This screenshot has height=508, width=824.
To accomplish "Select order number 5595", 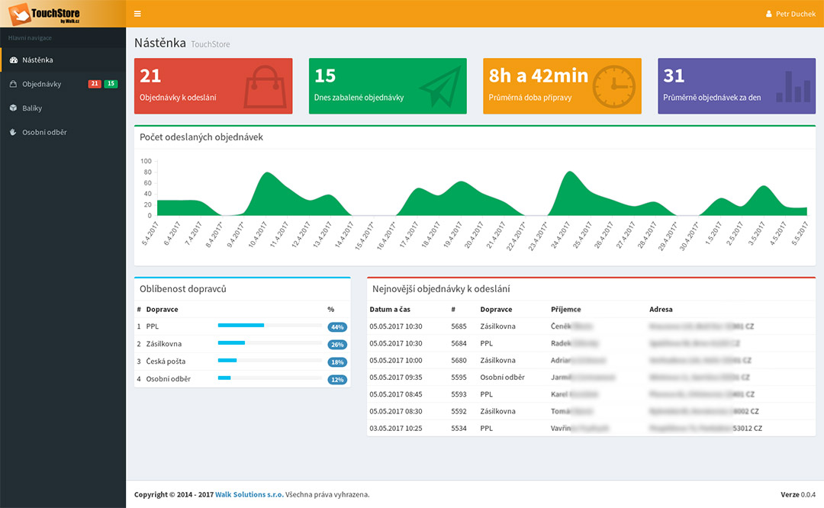I will [459, 378].
